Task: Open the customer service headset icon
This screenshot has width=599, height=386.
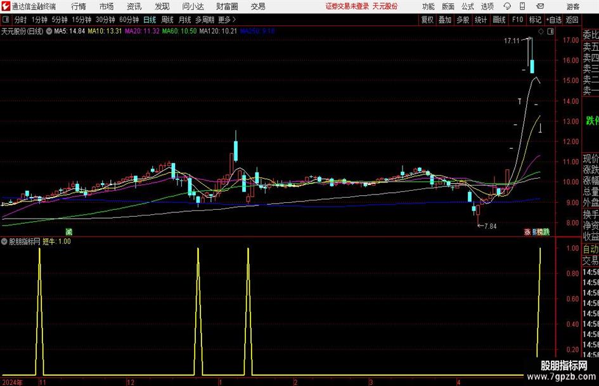Action: coord(507,6)
